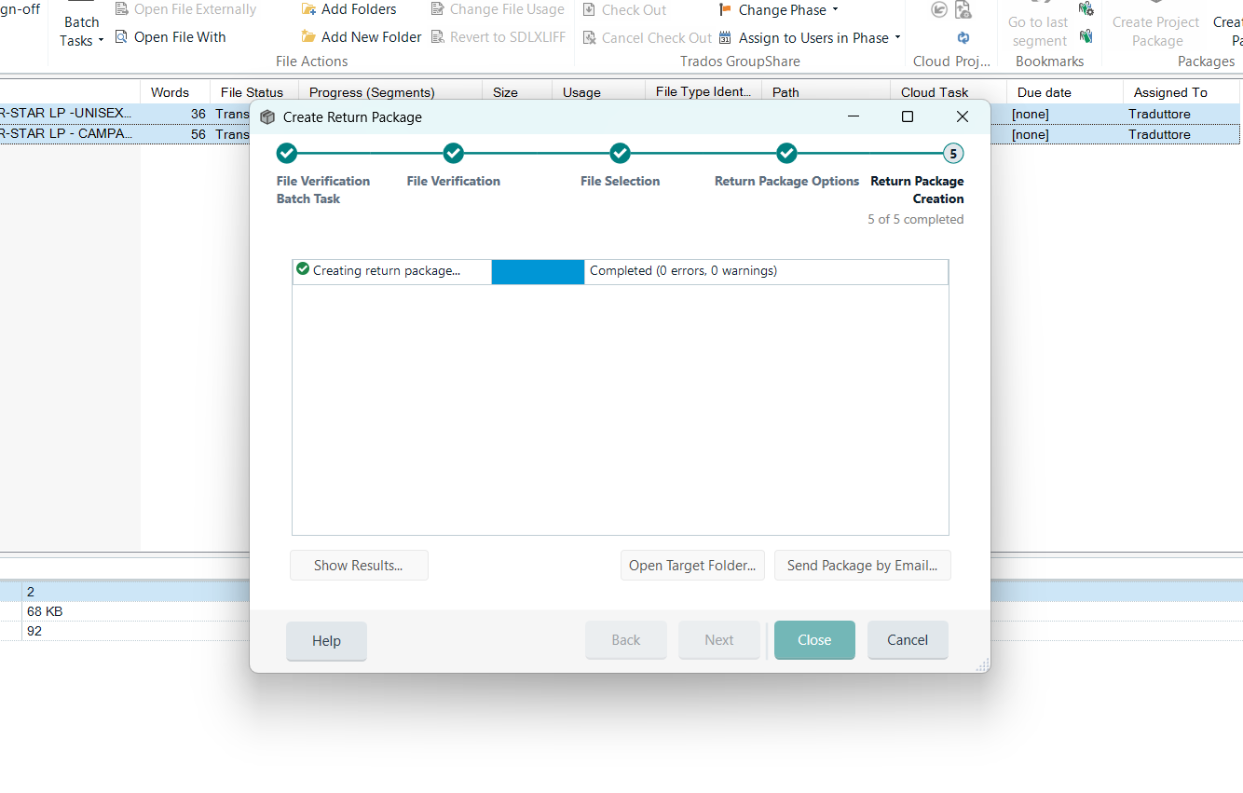1243x793 pixels.
Task: Click the blue progress bar of return package
Action: [538, 271]
